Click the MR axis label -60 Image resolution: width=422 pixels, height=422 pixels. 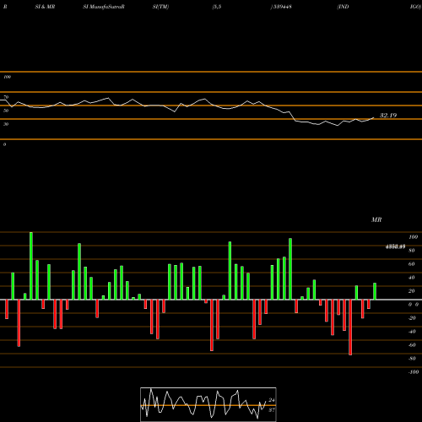412,345
